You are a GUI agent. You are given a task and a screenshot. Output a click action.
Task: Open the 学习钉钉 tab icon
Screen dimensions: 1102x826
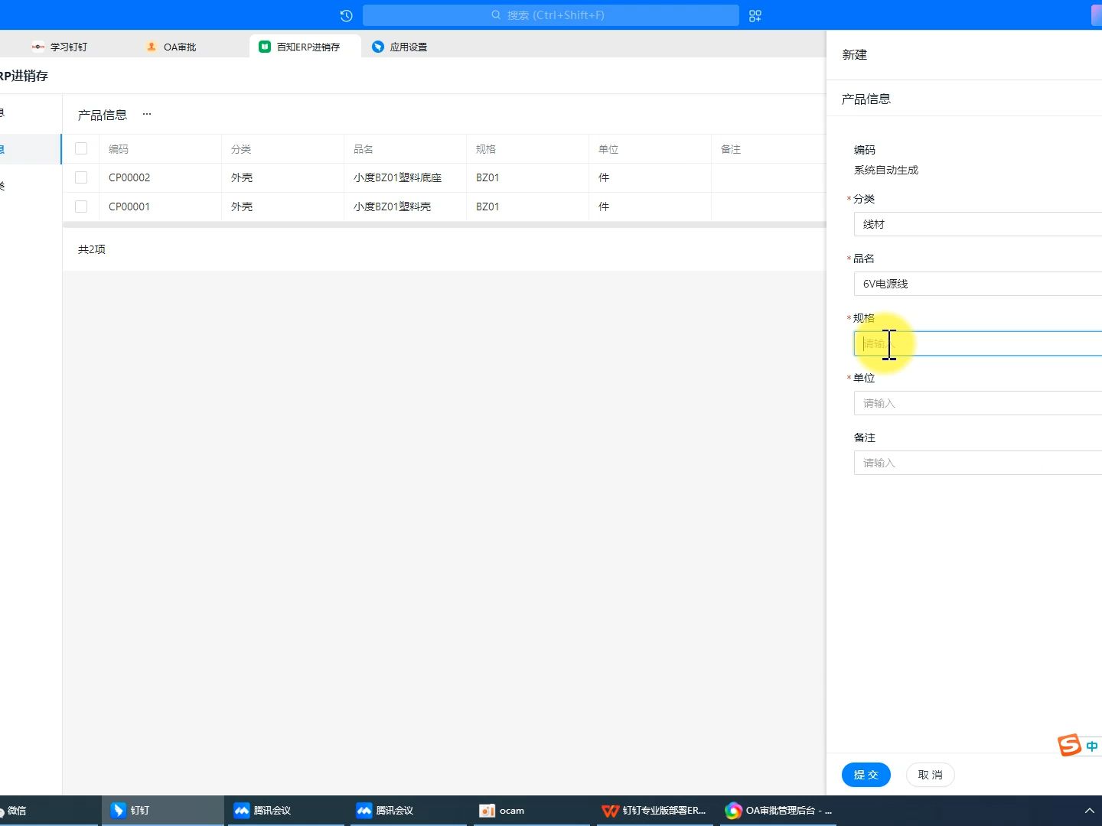pyautogui.click(x=38, y=47)
